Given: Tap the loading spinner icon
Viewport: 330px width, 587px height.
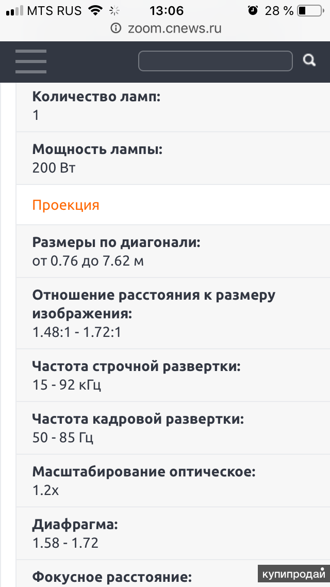Looking at the screenshot, I should (114, 11).
